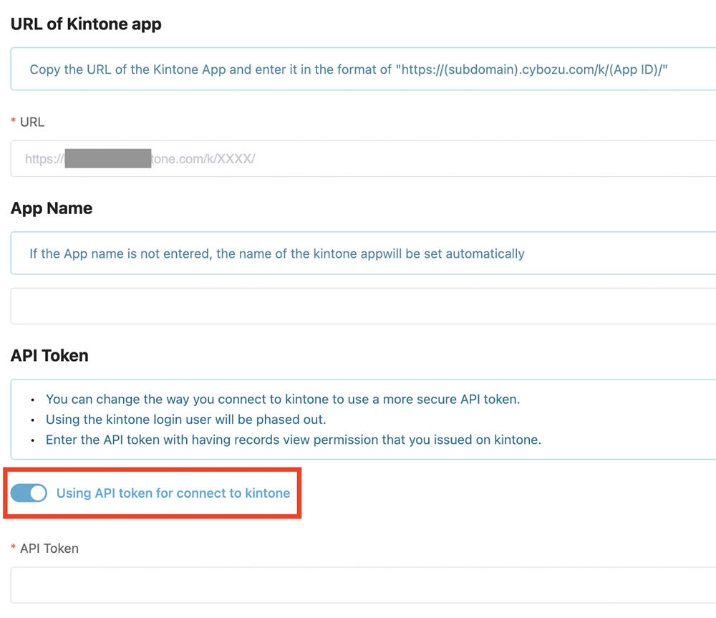The height and width of the screenshot is (618, 716).
Task: Click the note 'If the App name is not entered'
Action: coord(276,254)
